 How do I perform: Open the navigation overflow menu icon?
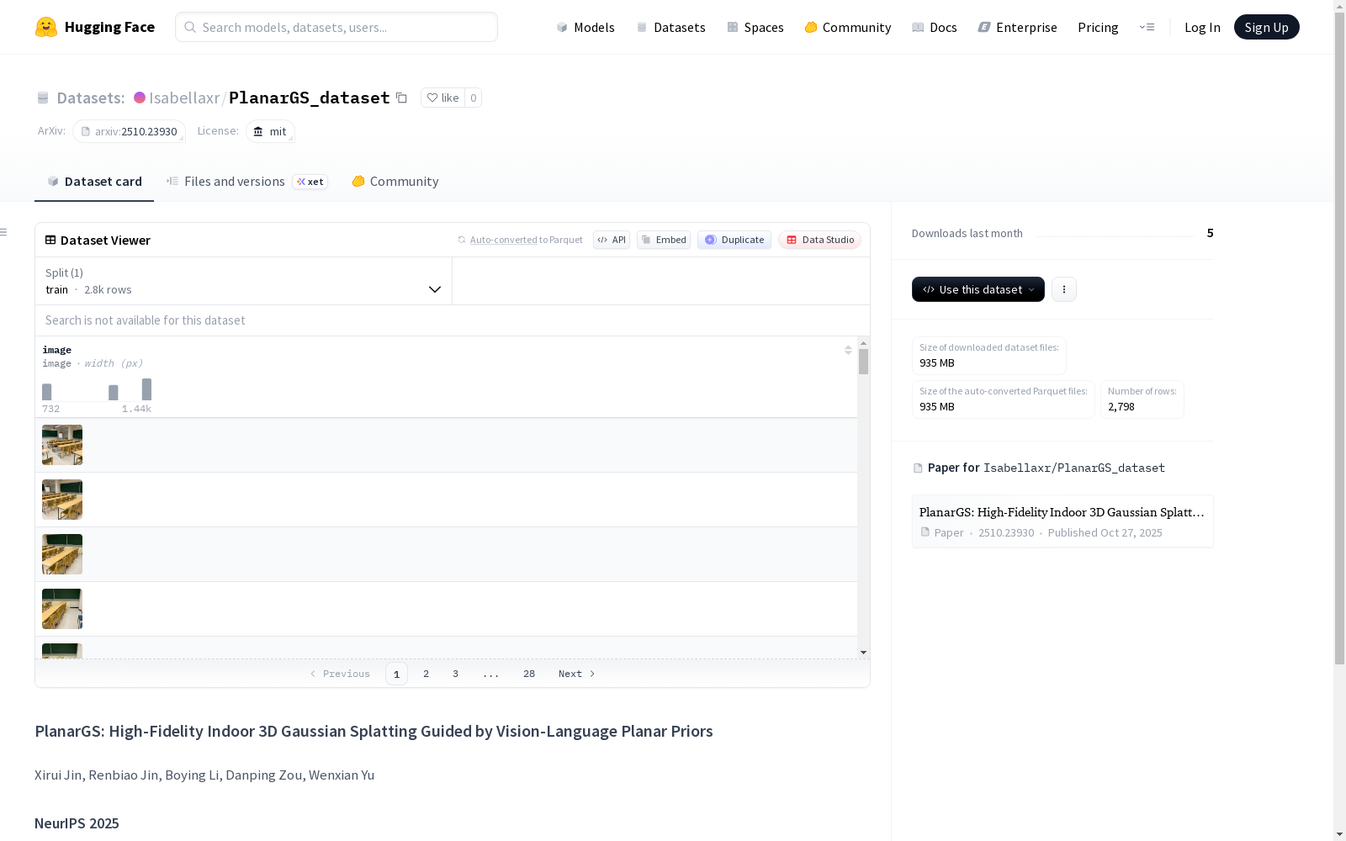point(1147,27)
